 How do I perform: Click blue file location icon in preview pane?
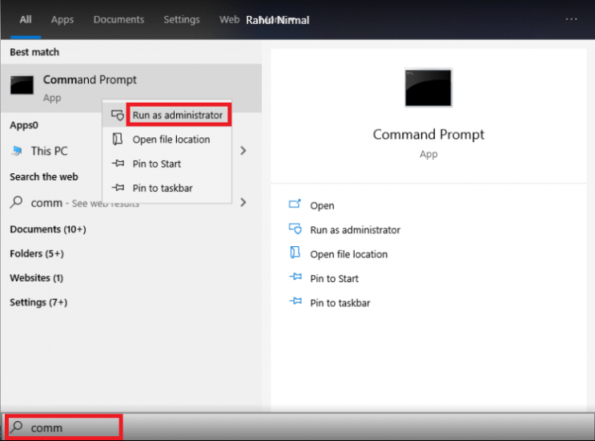click(x=295, y=253)
